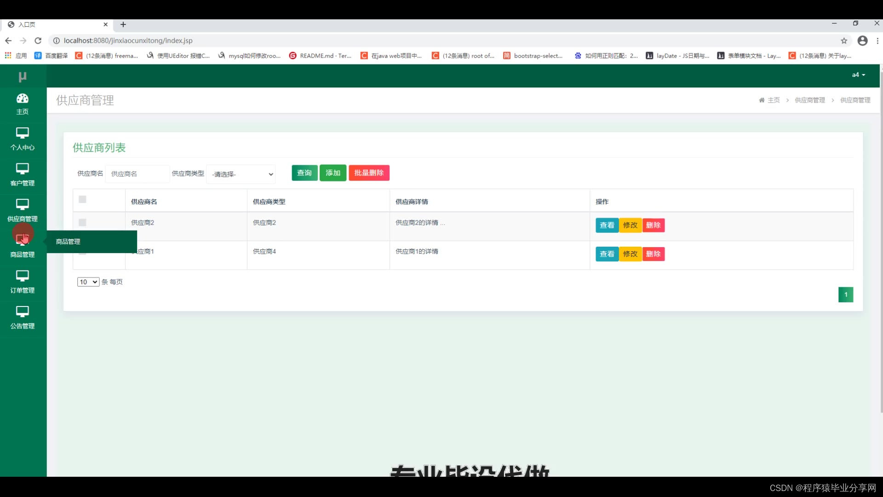The width and height of the screenshot is (883, 497).
Task: Select 商品管理 flyout menu item
Action: click(68, 242)
